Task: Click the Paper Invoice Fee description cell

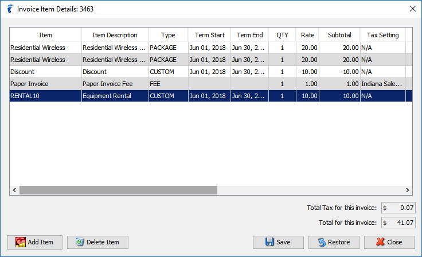Action: (x=115, y=84)
